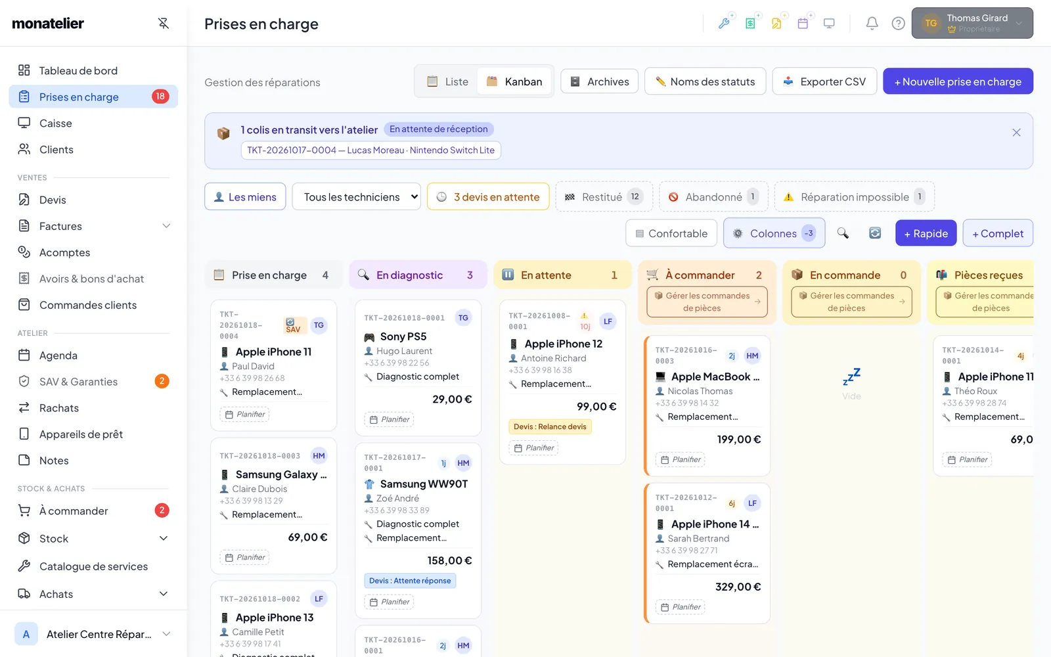
Task: Click the calendar quick-add icon in header
Action: (x=803, y=24)
